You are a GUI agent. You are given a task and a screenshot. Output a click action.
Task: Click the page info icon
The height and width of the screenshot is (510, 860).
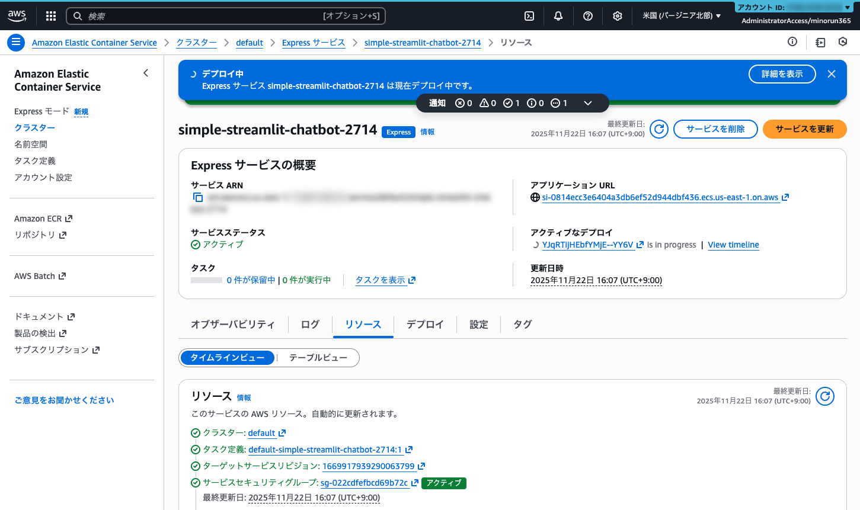792,42
